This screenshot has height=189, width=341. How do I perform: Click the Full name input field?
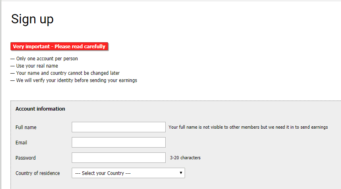point(119,127)
